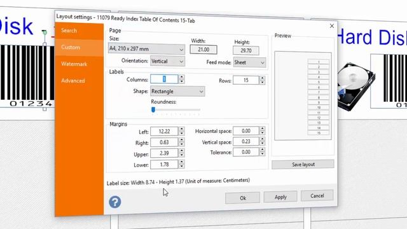Focus the Columns input field
This screenshot has height=229, width=407.
164,79
